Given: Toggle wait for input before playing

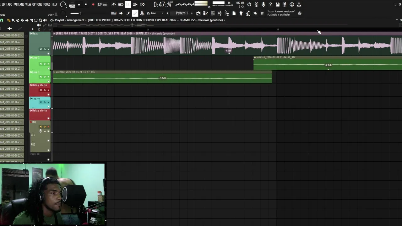Looking at the screenshot, I should 121,4.
